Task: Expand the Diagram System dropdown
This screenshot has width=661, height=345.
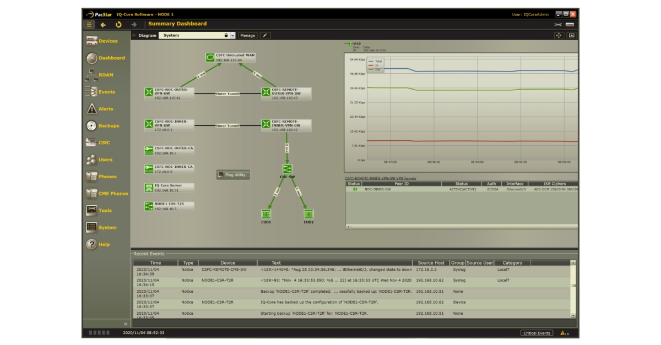Action: (232, 35)
